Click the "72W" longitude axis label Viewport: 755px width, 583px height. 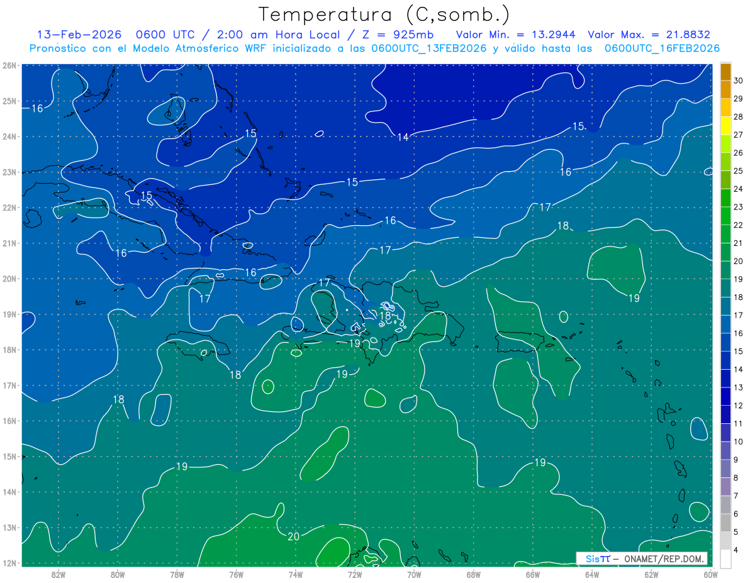355,574
